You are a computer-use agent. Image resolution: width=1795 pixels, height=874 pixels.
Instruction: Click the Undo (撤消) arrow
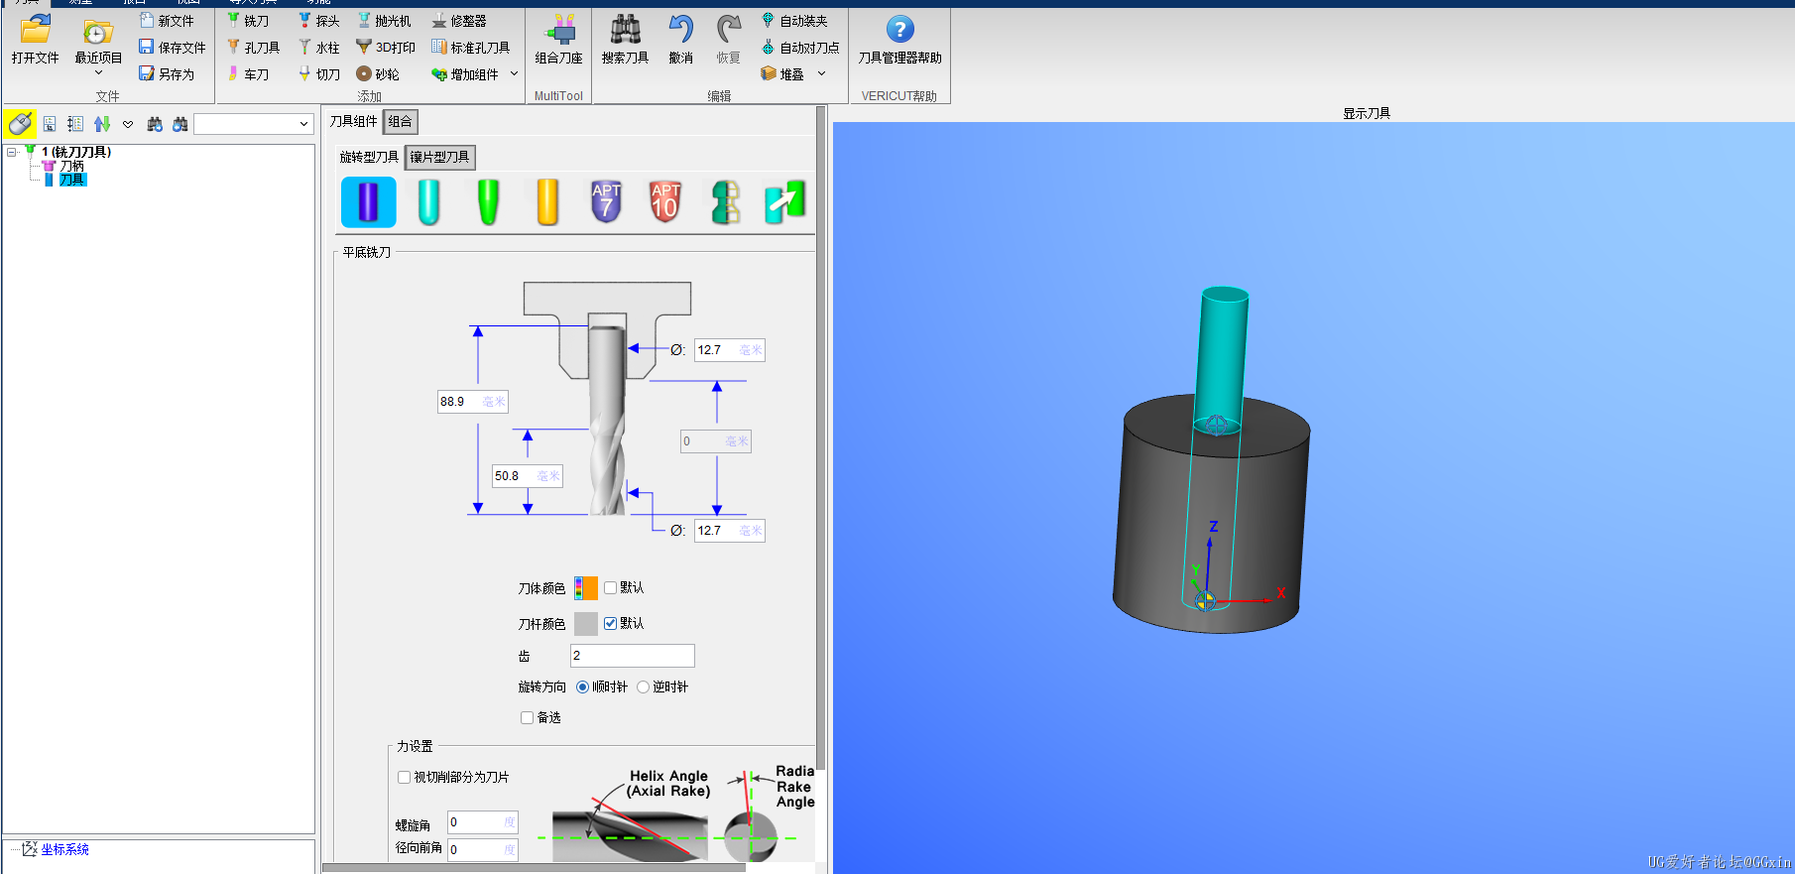click(x=680, y=41)
